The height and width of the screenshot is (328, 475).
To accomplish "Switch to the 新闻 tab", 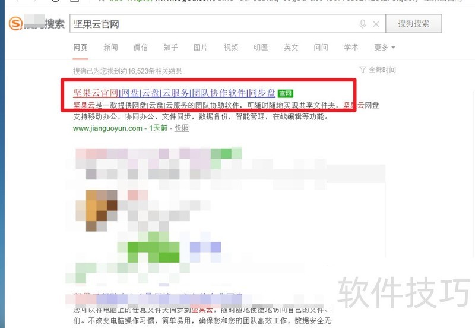I will click(x=110, y=48).
